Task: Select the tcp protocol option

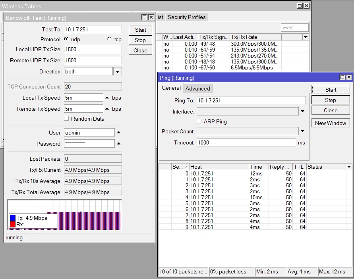Action: coord(109,39)
